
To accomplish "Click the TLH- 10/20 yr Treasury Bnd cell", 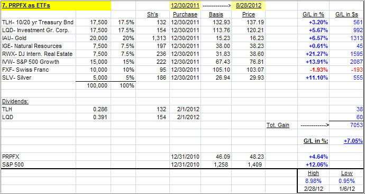I will [x=38, y=23].
